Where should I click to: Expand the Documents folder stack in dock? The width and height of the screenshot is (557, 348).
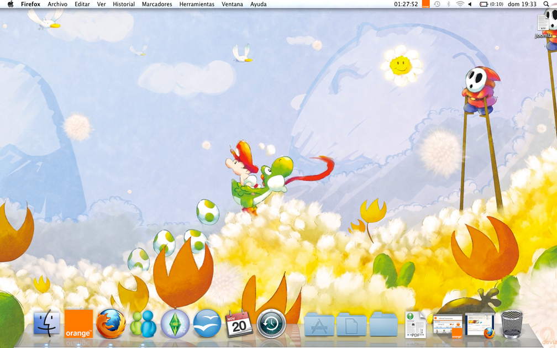tap(351, 325)
